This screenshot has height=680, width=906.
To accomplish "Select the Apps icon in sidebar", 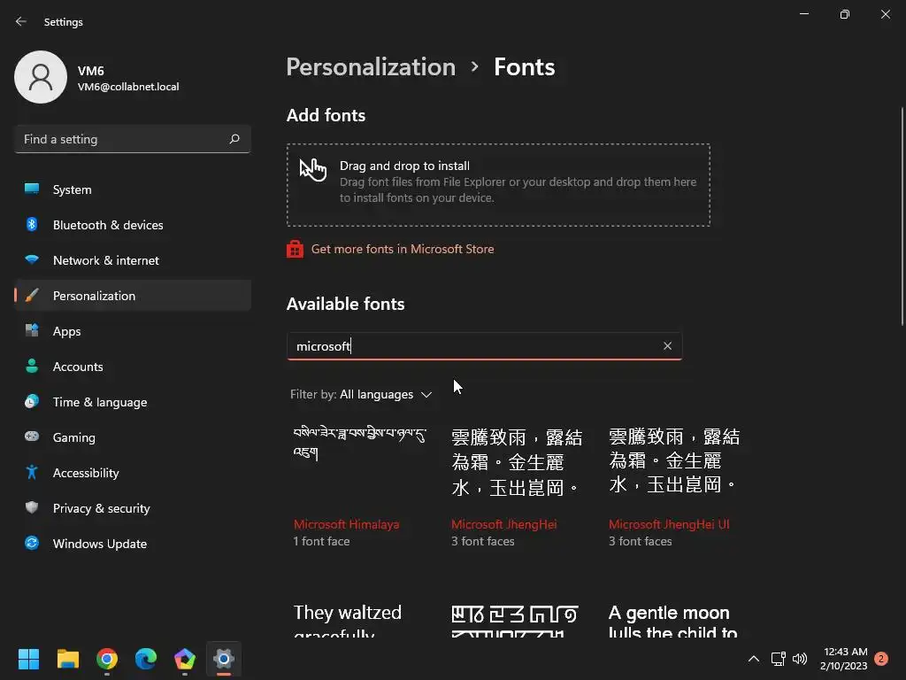I will click(32, 331).
